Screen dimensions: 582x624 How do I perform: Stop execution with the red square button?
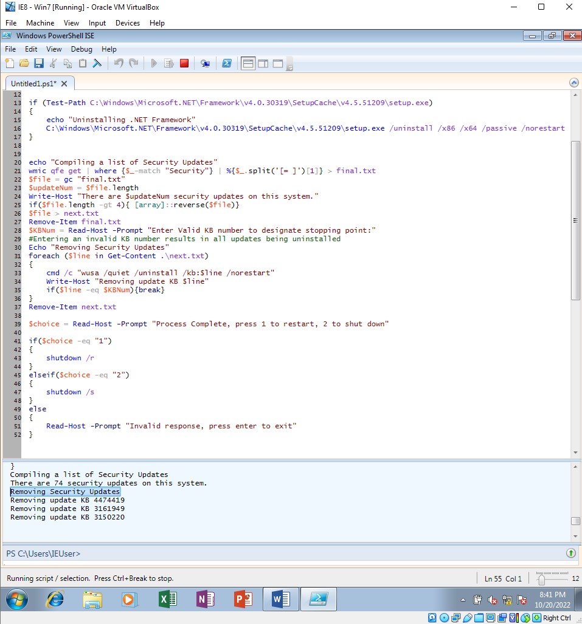(x=184, y=63)
